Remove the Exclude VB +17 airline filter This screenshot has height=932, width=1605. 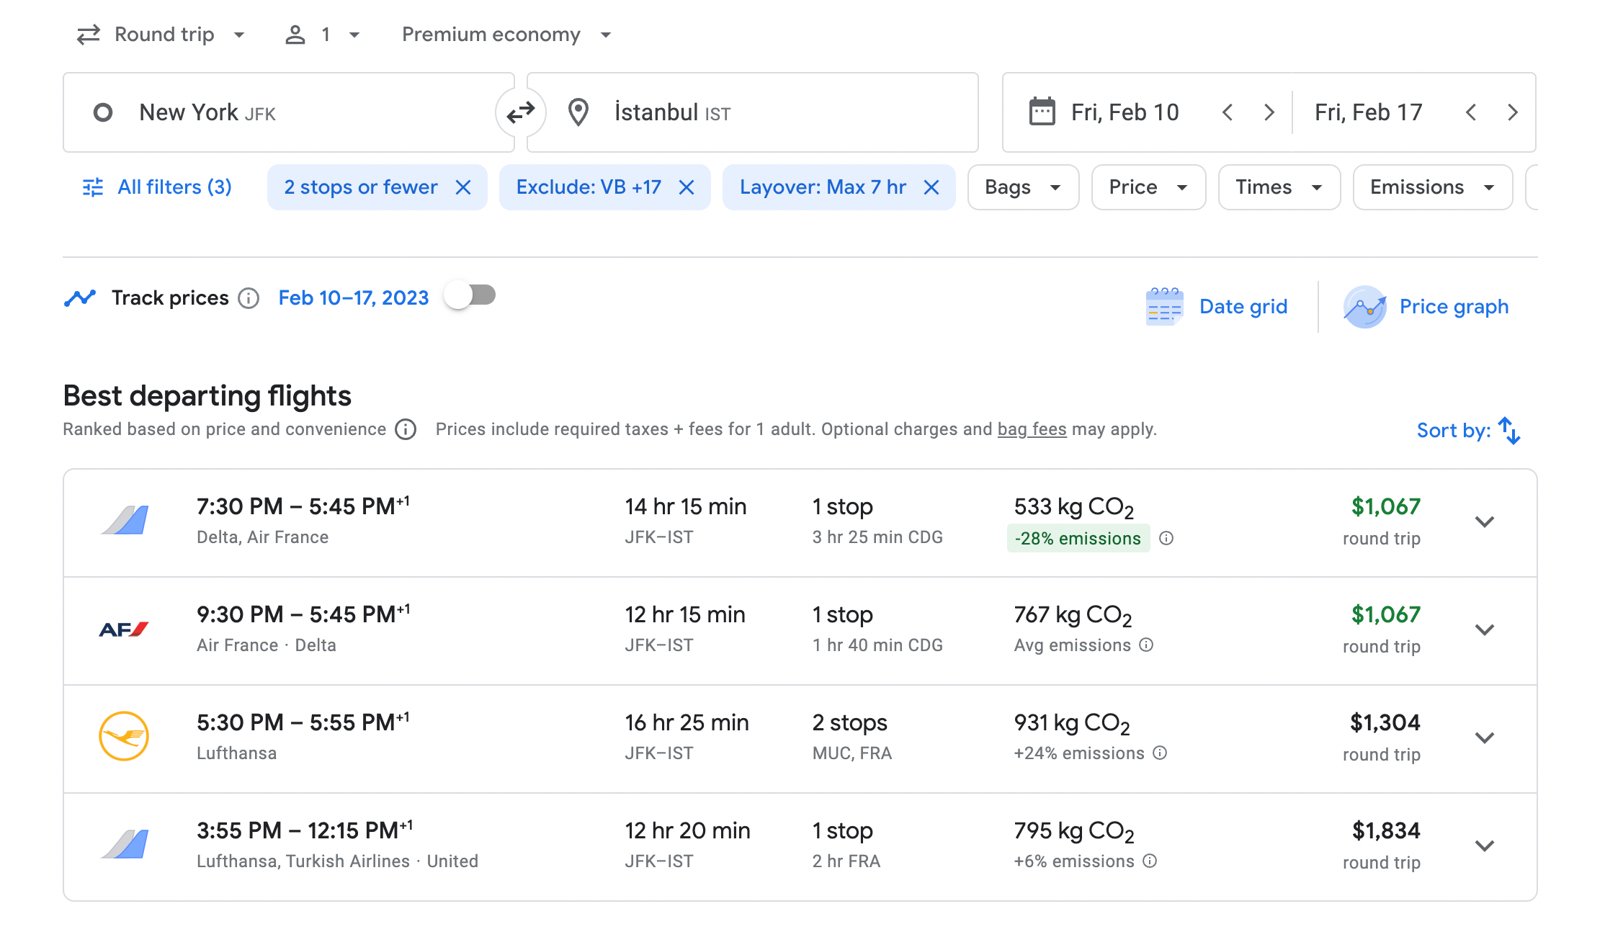[x=687, y=188]
